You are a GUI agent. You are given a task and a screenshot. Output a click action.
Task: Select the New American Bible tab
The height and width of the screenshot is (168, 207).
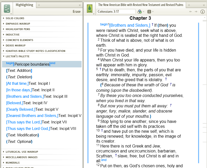pyautogui.click(x=141, y=5)
